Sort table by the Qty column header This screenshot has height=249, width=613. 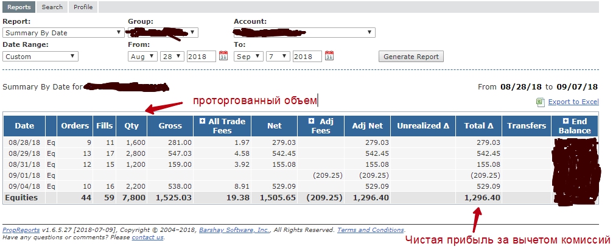click(x=131, y=126)
